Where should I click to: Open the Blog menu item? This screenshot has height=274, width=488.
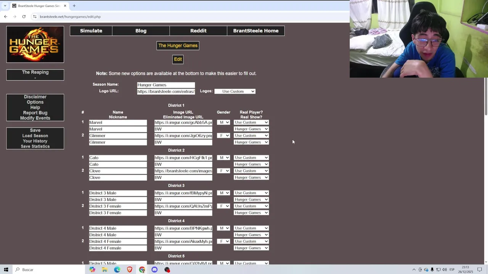pyautogui.click(x=141, y=31)
